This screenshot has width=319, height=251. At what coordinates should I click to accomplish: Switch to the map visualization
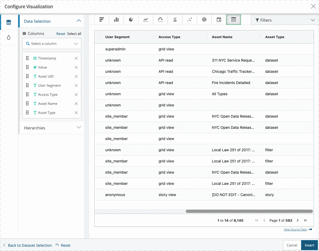pyautogui.click(x=204, y=19)
